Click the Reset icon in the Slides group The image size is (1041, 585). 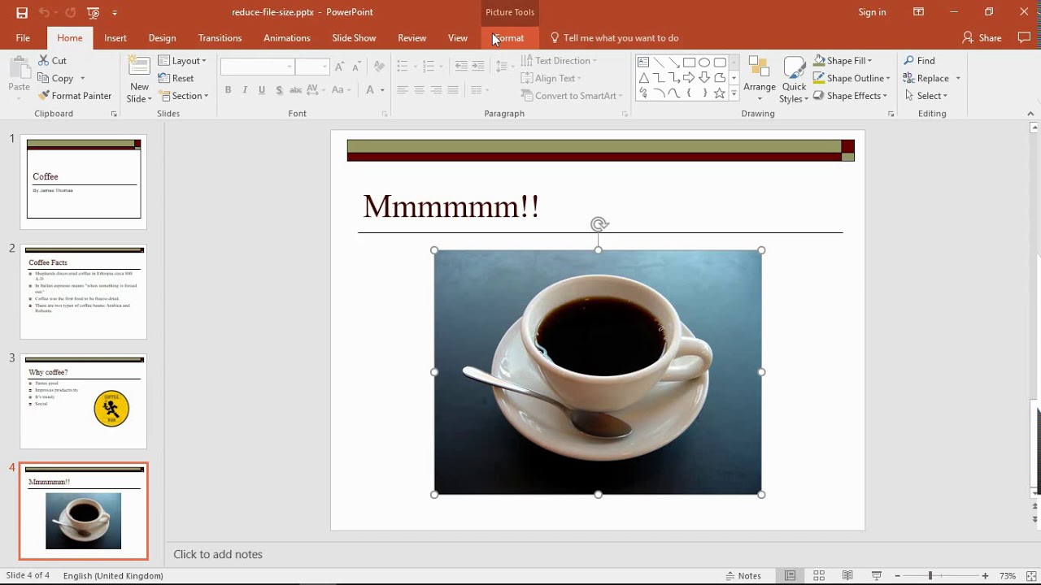pyautogui.click(x=176, y=78)
